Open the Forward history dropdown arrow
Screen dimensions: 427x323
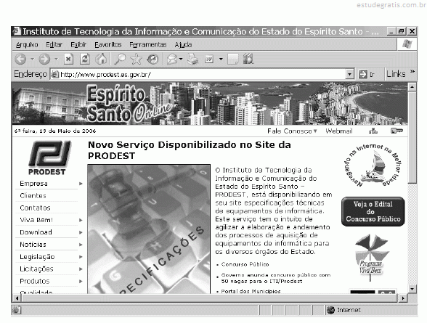(x=56, y=59)
